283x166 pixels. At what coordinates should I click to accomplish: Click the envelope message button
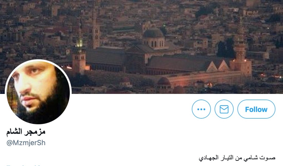[224, 109]
